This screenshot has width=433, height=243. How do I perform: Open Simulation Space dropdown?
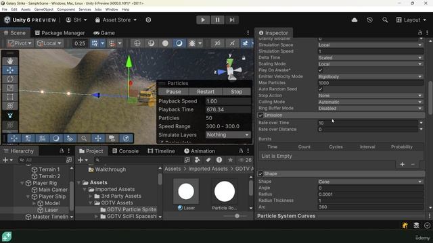pos(370,45)
